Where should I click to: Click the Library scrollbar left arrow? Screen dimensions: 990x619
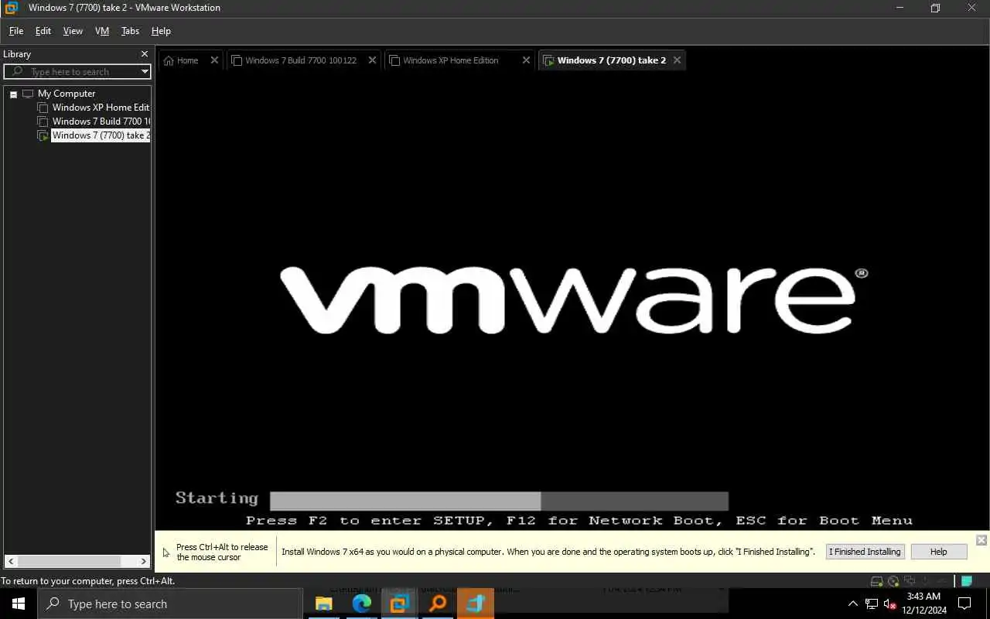(11, 562)
